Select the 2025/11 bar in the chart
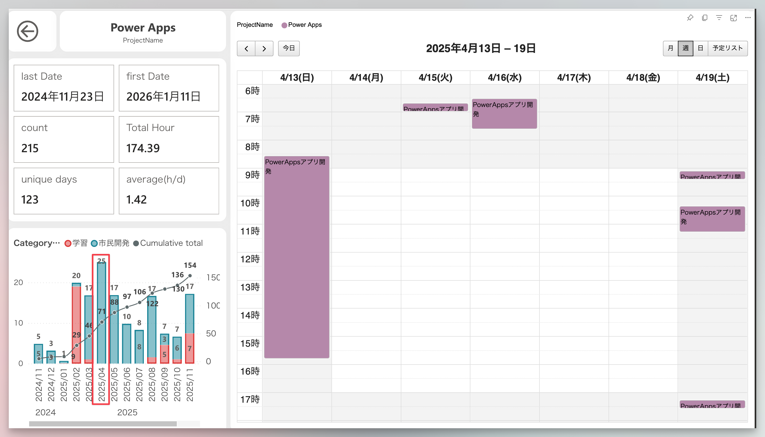 pyautogui.click(x=189, y=329)
